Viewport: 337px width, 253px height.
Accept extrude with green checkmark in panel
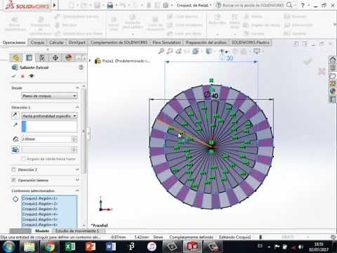(x=13, y=76)
